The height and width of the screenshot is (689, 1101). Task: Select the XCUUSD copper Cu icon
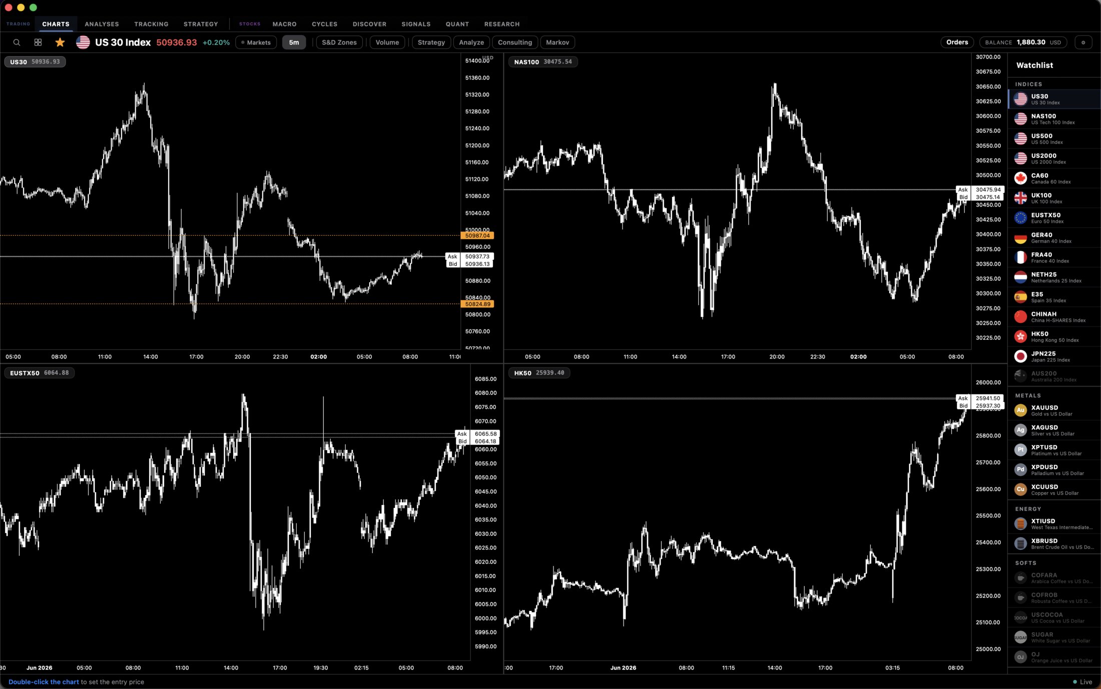1020,489
